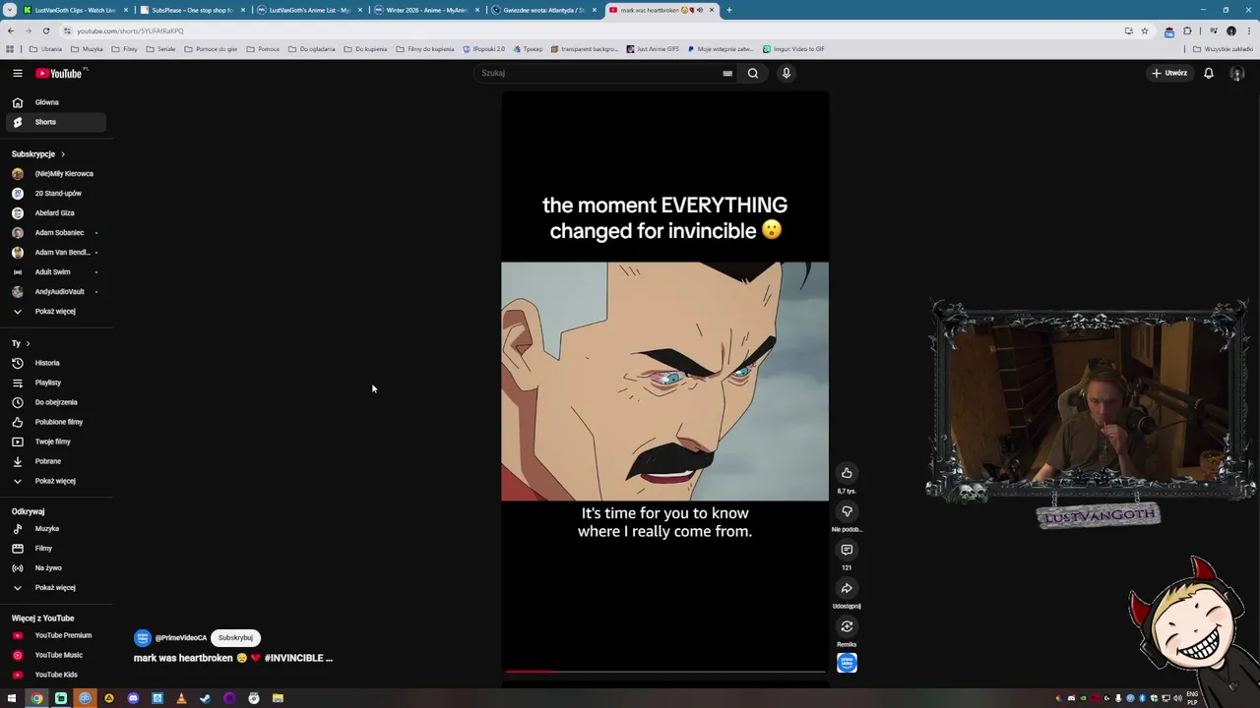The height and width of the screenshot is (708, 1260).
Task: Share the Short with Udostępnij
Action: pos(847,588)
